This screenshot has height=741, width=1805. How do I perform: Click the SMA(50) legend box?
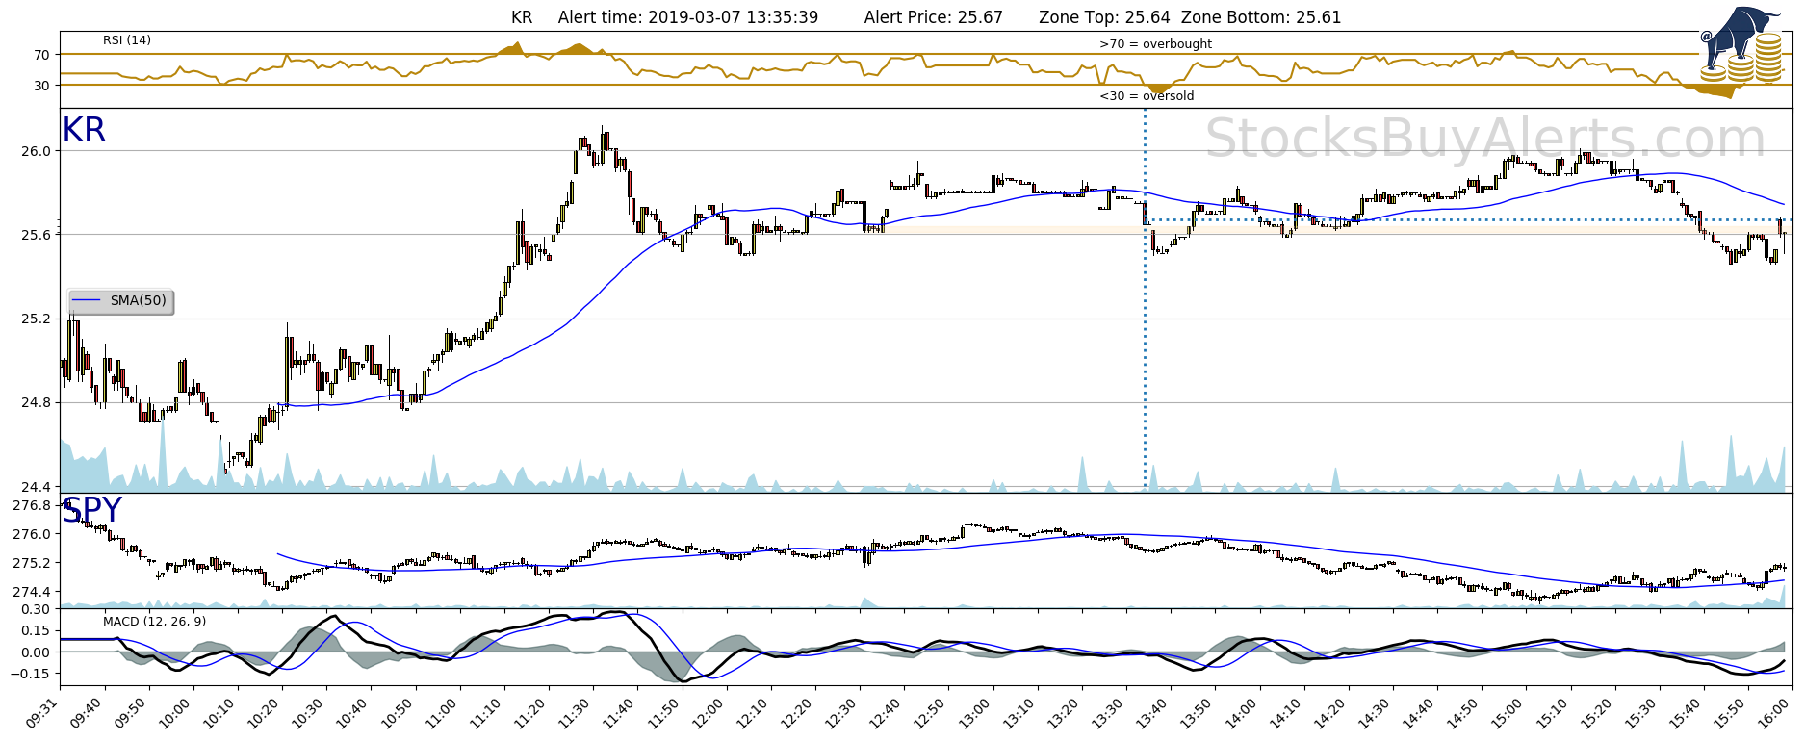(x=121, y=301)
